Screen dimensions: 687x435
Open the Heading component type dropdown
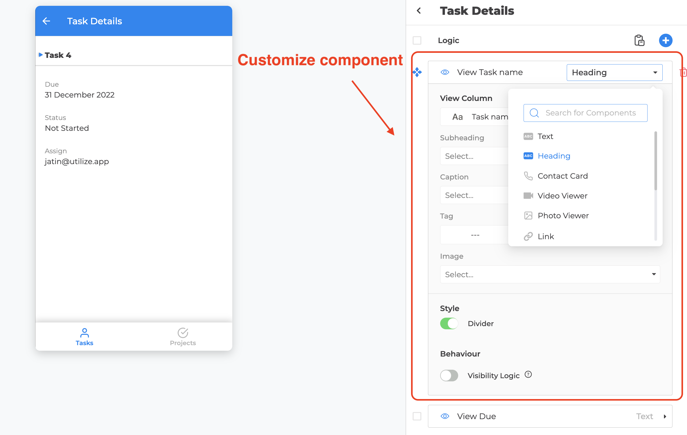(614, 72)
